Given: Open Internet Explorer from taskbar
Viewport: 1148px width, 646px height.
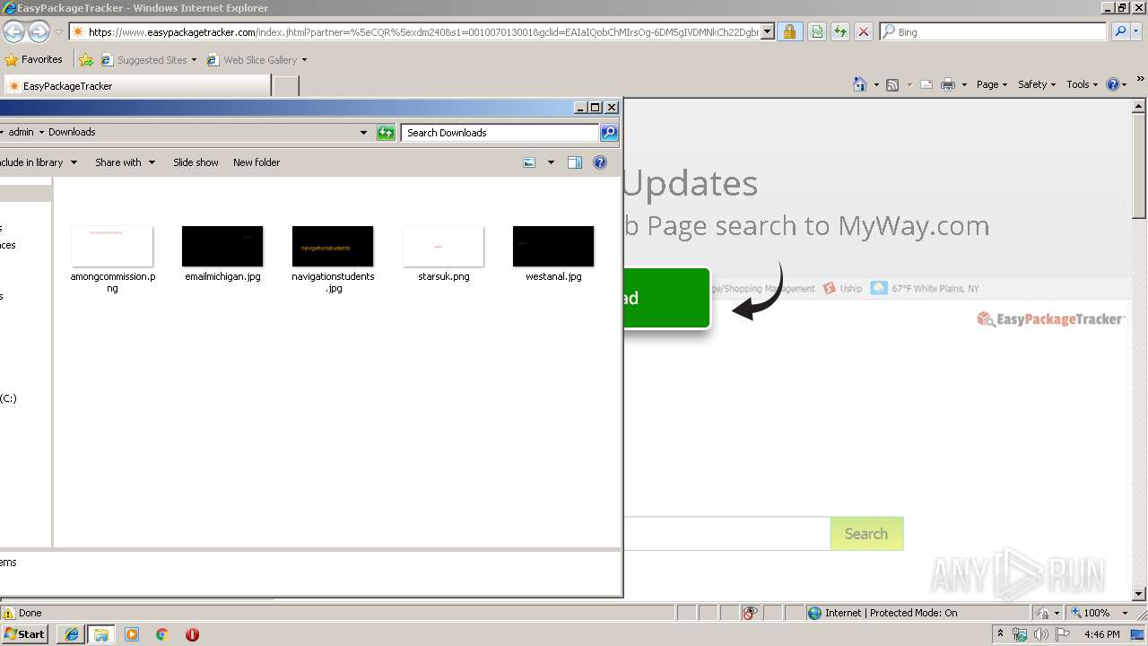Looking at the screenshot, I should 72,634.
